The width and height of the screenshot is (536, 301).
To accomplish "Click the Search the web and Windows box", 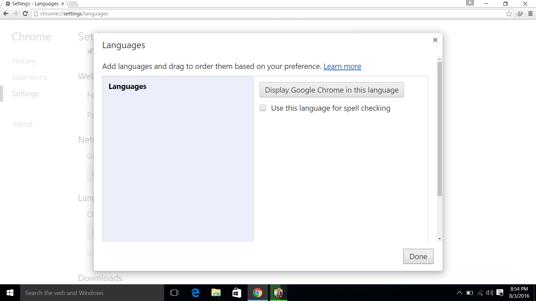I will click(x=92, y=293).
